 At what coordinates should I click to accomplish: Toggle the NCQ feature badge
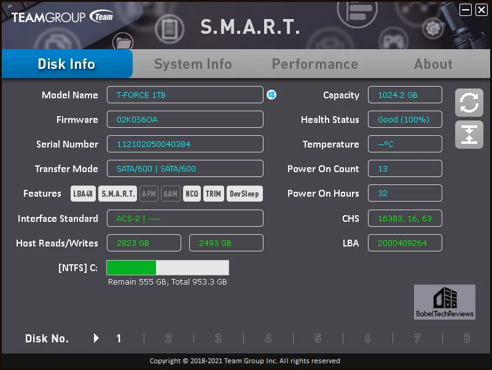point(192,194)
